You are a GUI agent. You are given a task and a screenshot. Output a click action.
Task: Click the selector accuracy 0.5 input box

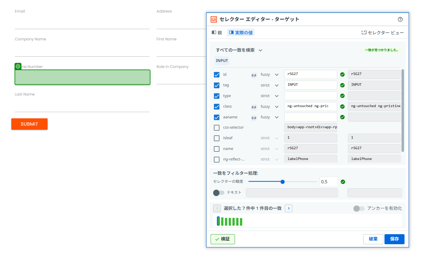329,182
